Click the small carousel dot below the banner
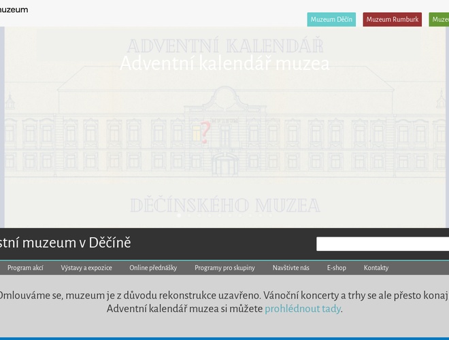The height and width of the screenshot is (340, 449). pos(179,216)
